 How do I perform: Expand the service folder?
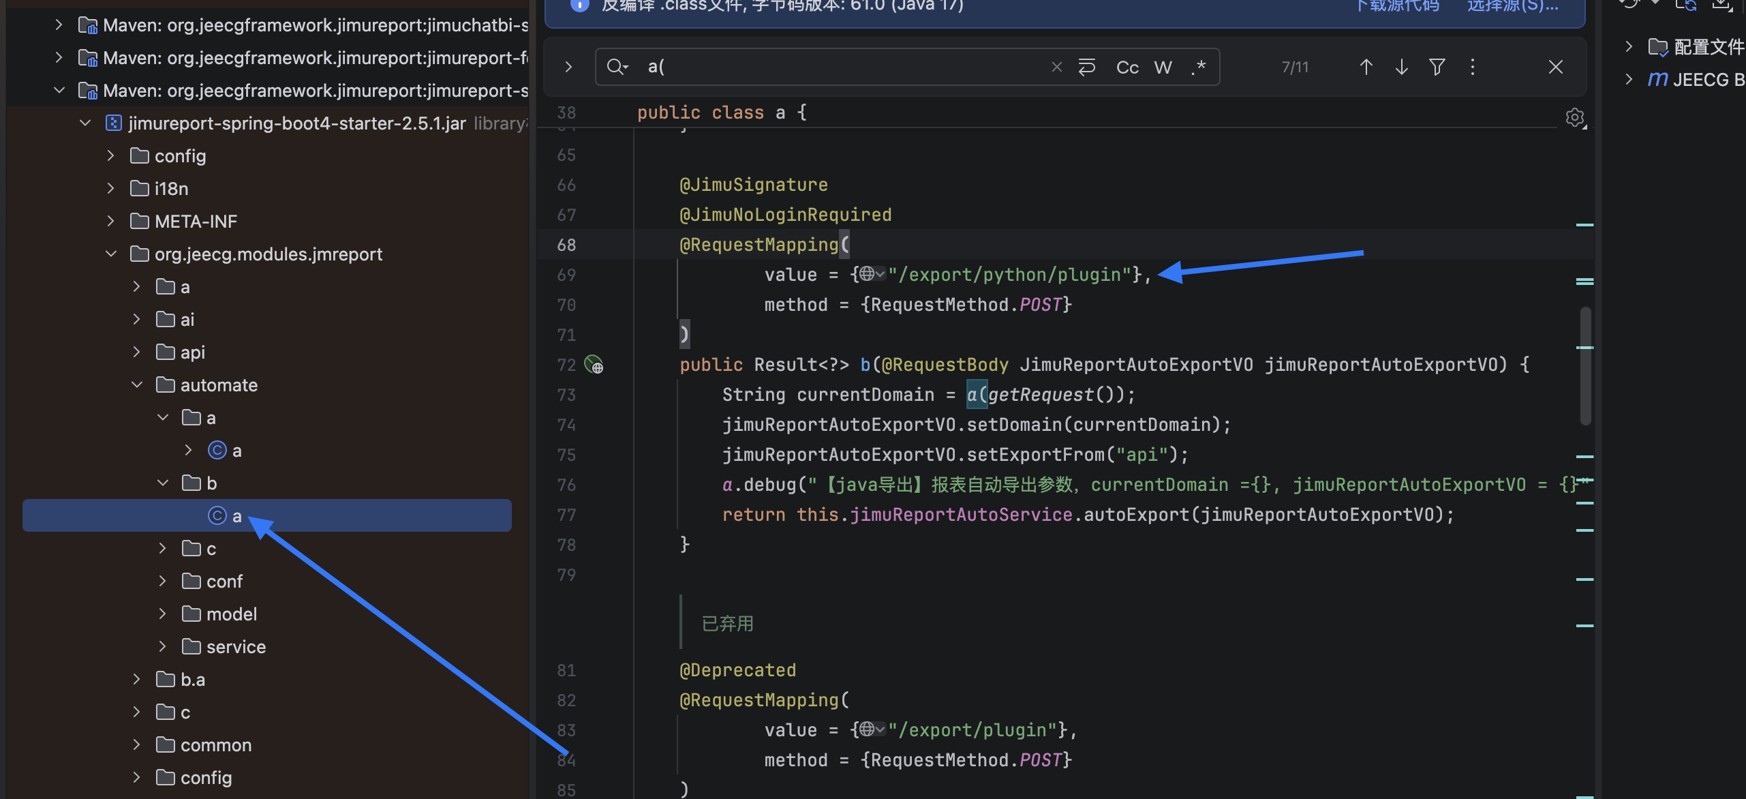tap(162, 647)
